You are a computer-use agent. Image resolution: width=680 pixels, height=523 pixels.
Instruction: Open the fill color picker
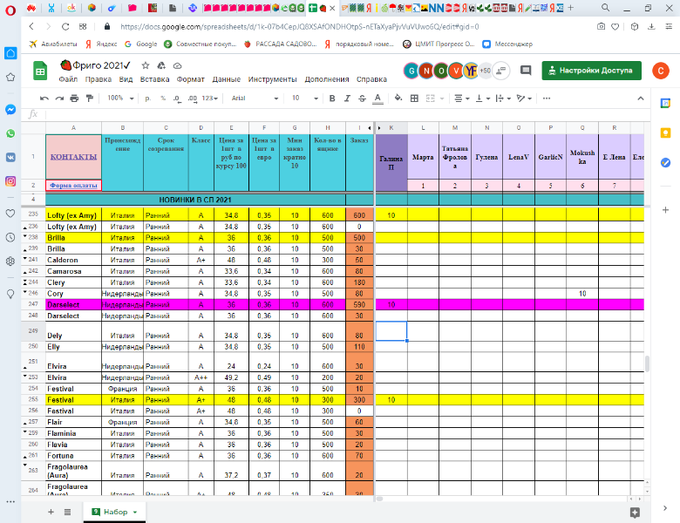pyautogui.click(x=399, y=98)
